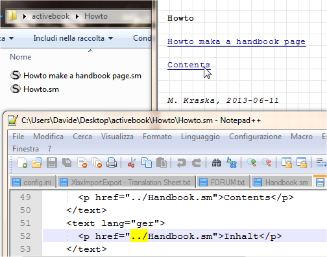
Task: Open a file with the folder icon
Action: click(37, 162)
